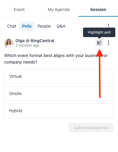Click the Submit Response button
118x152 pixels.
(x=91, y=128)
